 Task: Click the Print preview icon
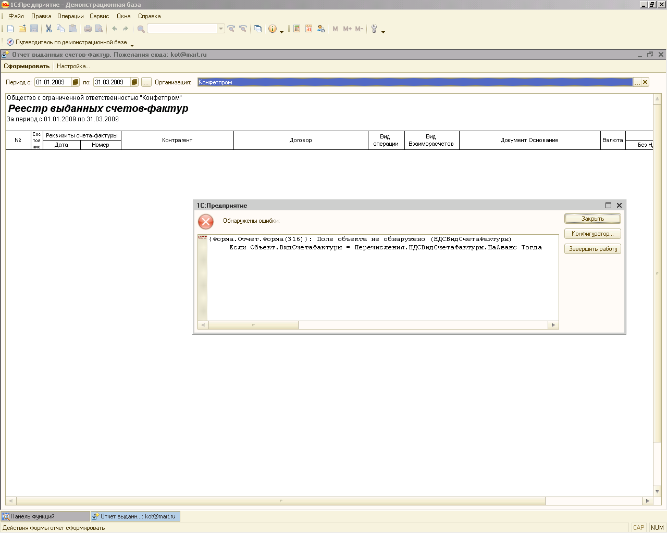click(x=99, y=29)
